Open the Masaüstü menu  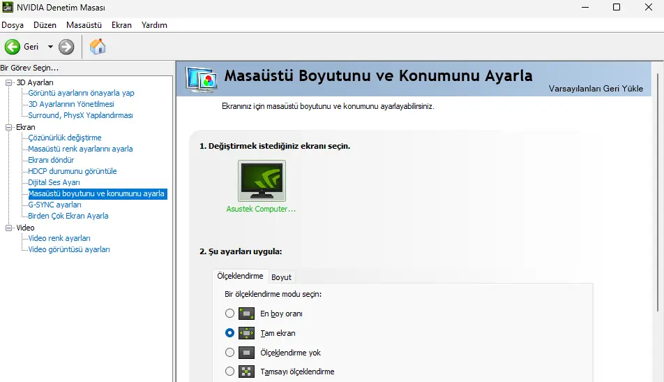click(x=84, y=25)
